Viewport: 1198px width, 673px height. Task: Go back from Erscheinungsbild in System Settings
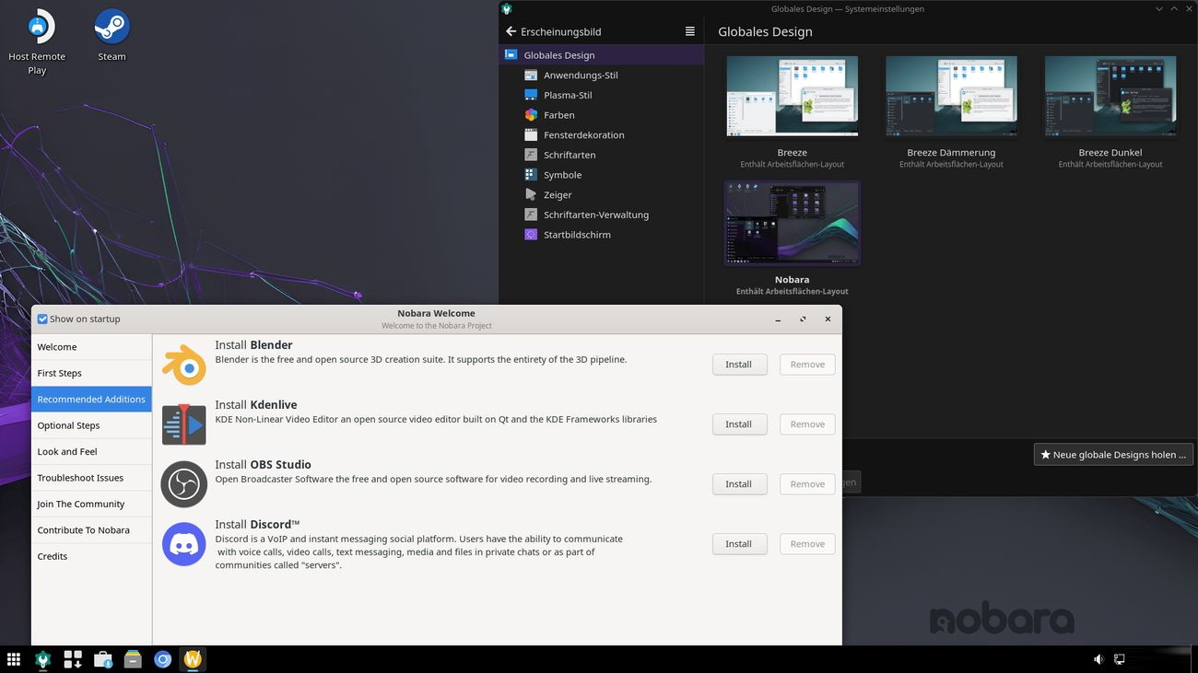click(x=511, y=31)
